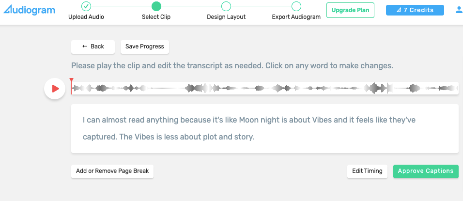463x201 pixels.
Task: Click the Select Clip step circle
Action: [156, 6]
